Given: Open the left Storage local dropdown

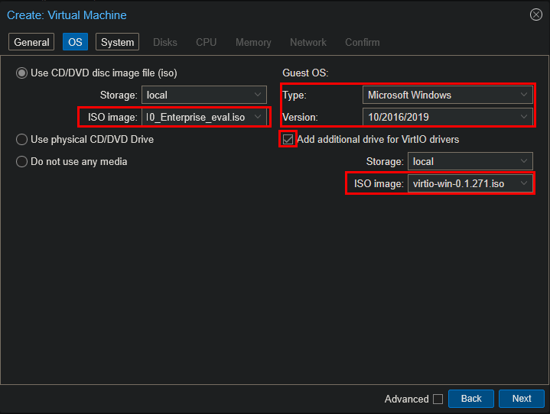Looking at the screenshot, I should coord(258,95).
